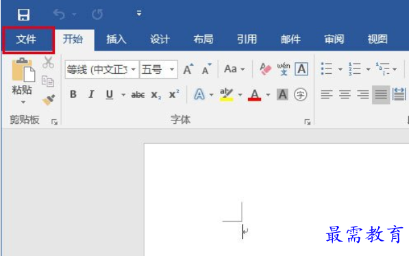The height and width of the screenshot is (256, 409).
Task: Switch to the 开始 tab
Action: (x=73, y=39)
